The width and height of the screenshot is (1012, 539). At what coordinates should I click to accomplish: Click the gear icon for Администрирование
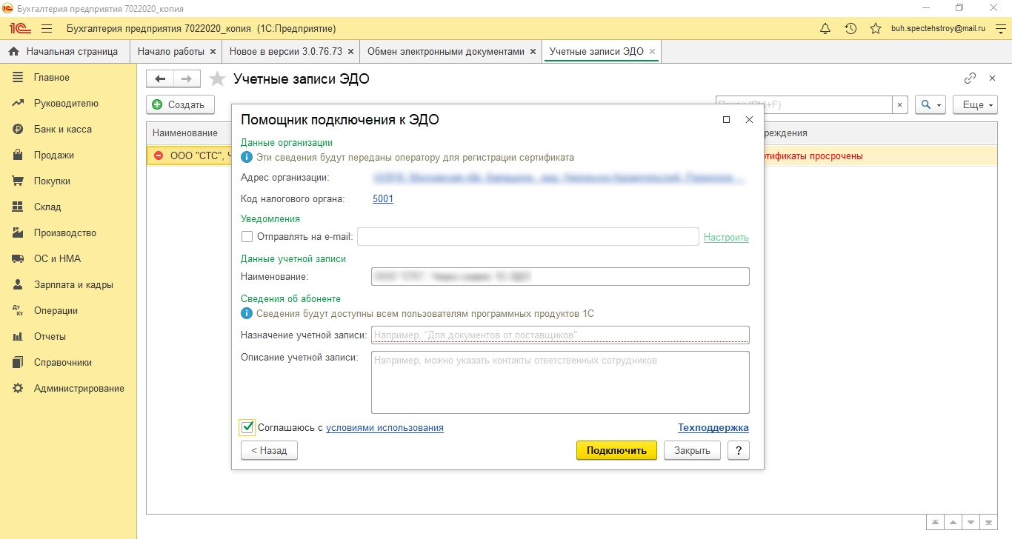click(19, 389)
